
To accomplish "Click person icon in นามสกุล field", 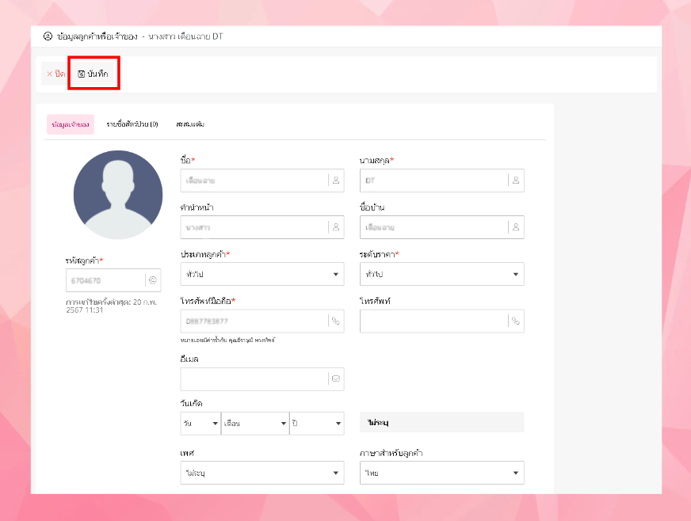I will (x=516, y=180).
